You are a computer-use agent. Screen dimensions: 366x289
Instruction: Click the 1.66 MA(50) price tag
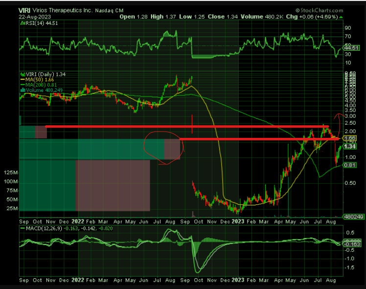point(350,138)
